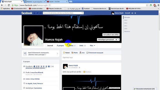Click the Évènement marquant icon

click(x=87, y=52)
